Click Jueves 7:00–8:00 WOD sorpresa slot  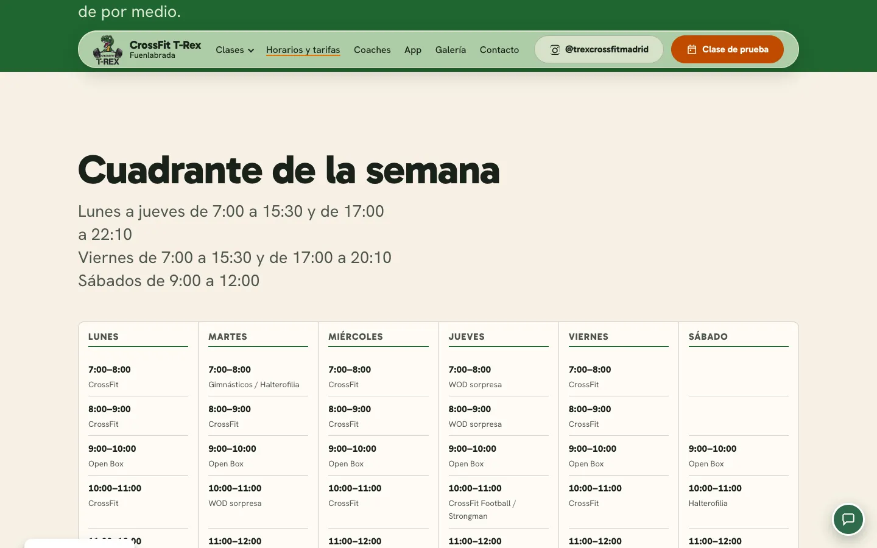pyautogui.click(x=498, y=377)
